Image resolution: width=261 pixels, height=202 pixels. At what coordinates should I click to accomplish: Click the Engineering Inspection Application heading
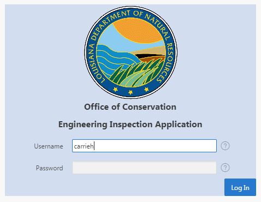130,124
